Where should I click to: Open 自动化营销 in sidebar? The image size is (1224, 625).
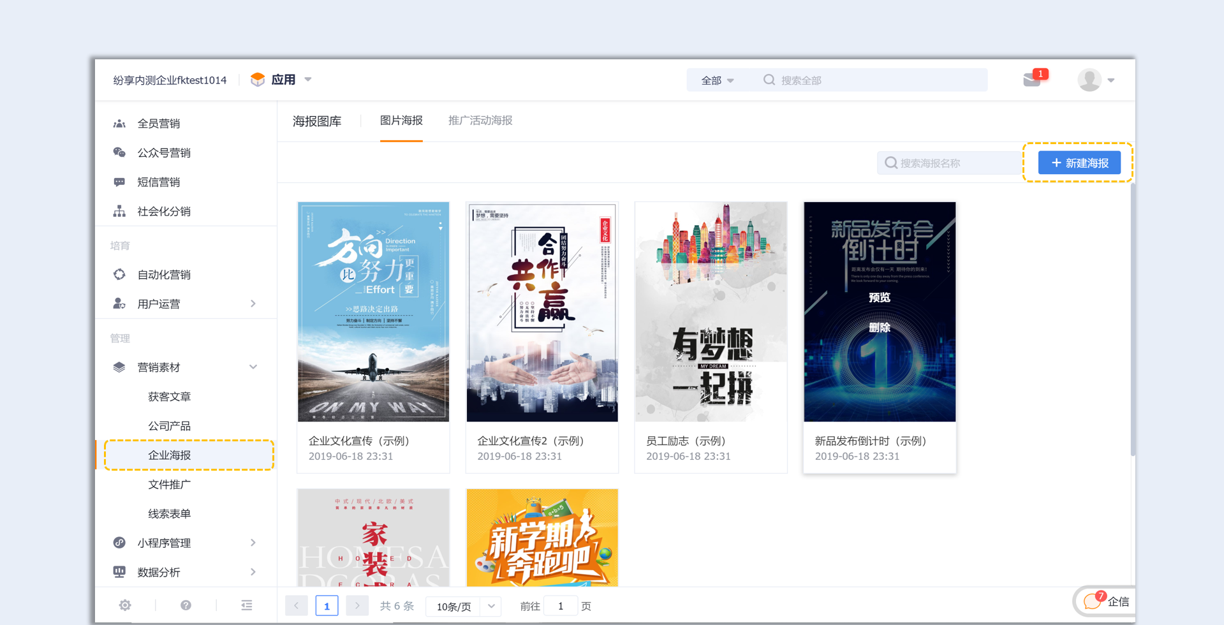(164, 274)
